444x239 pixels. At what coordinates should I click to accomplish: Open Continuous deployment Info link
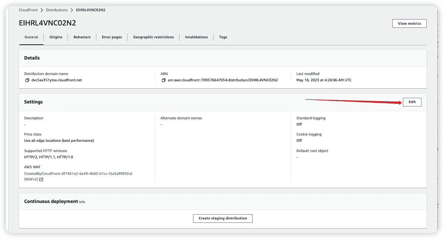coord(82,202)
